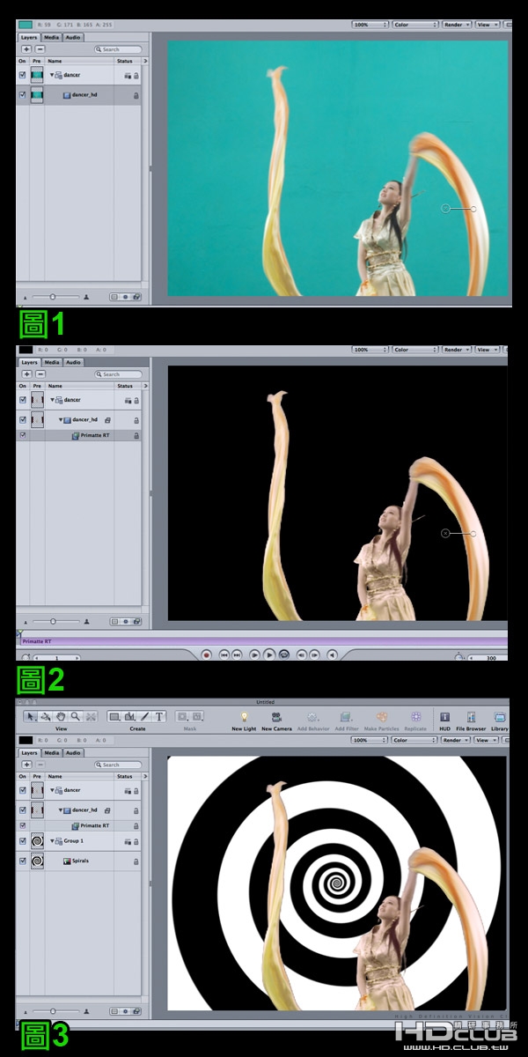Uncheck dancer group checkbox in green-screen window
The width and height of the screenshot is (528, 1057).
click(x=23, y=75)
